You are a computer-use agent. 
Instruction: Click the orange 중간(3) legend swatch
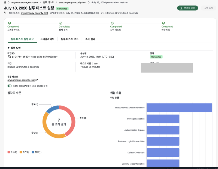21,152
